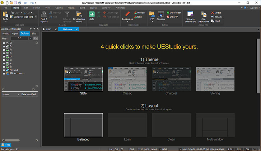Choose the Sterling theme thumbnail
The image size is (261, 151).
click(215, 79)
